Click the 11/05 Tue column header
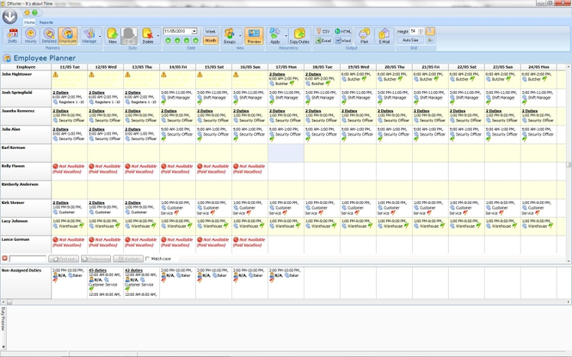 tap(70, 67)
